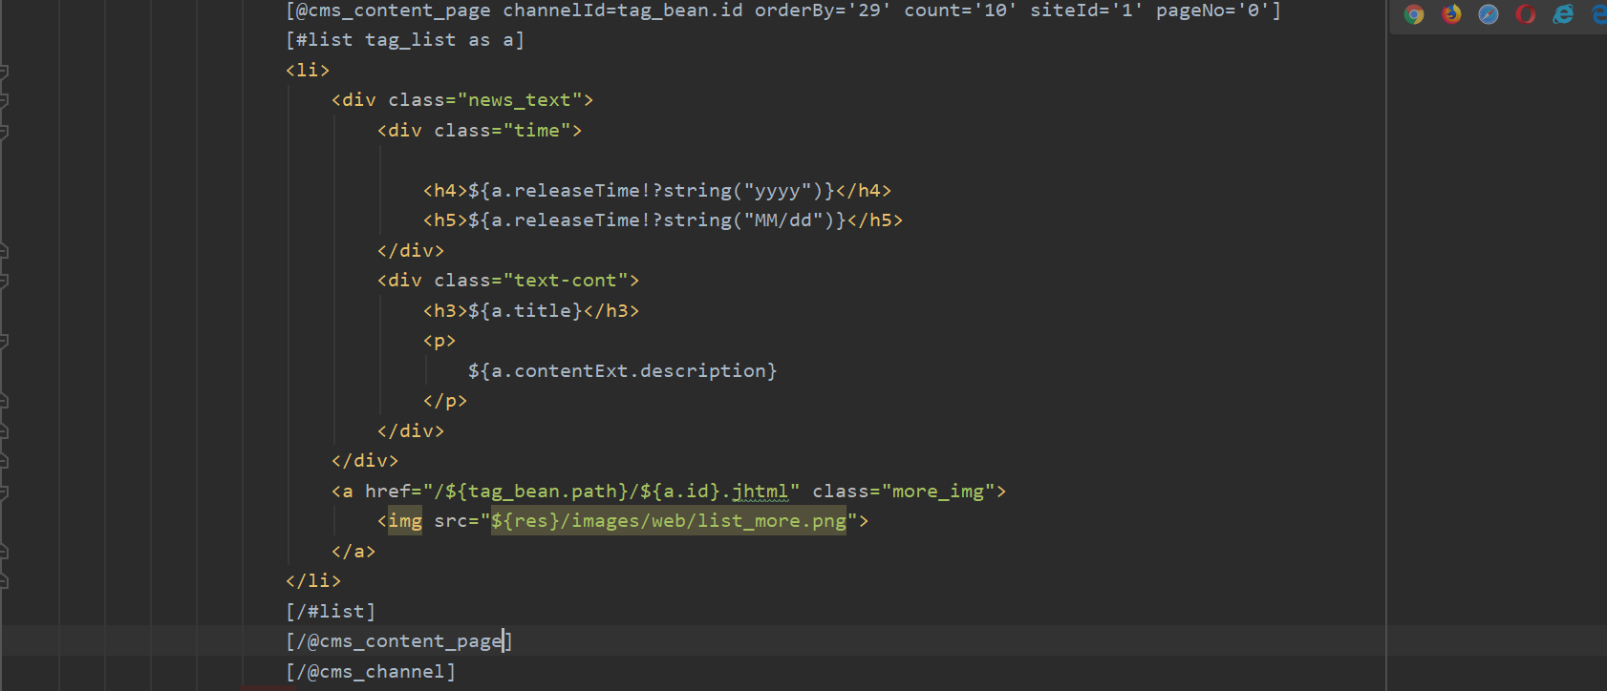Click the ${a.title} expression in h3
The width and height of the screenshot is (1607, 691).
point(525,311)
